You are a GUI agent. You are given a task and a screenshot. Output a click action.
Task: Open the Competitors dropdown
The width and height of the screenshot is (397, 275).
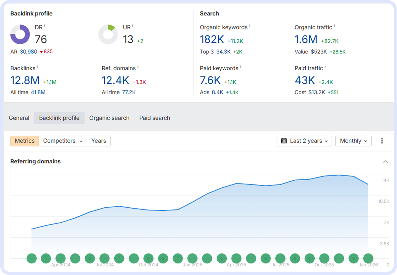(x=63, y=141)
